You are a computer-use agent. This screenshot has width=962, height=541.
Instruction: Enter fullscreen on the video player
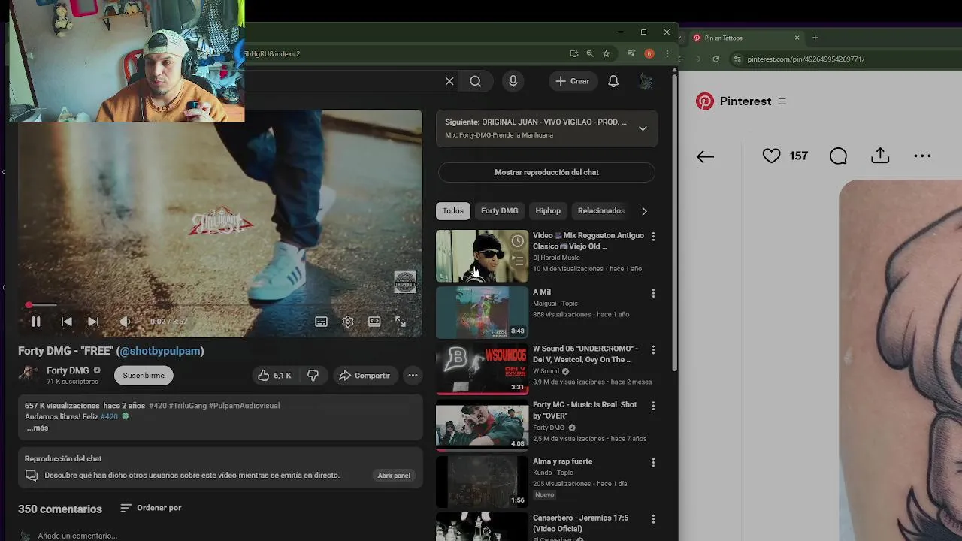tap(401, 322)
